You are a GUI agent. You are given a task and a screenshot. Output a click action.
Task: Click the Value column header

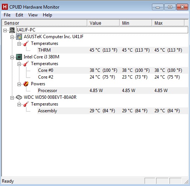coord(103,23)
